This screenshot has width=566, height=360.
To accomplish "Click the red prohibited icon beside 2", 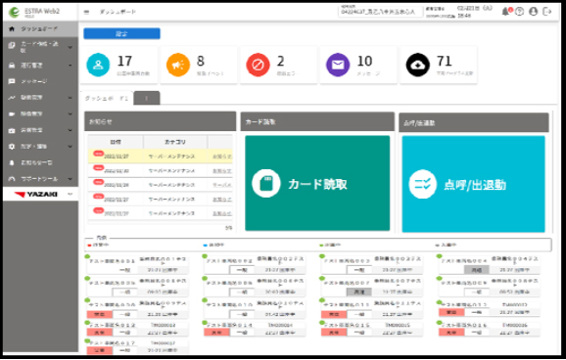I will coord(258,65).
